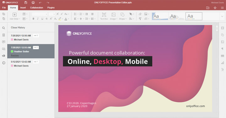Switch to the Collaboration tab

click(36, 8)
